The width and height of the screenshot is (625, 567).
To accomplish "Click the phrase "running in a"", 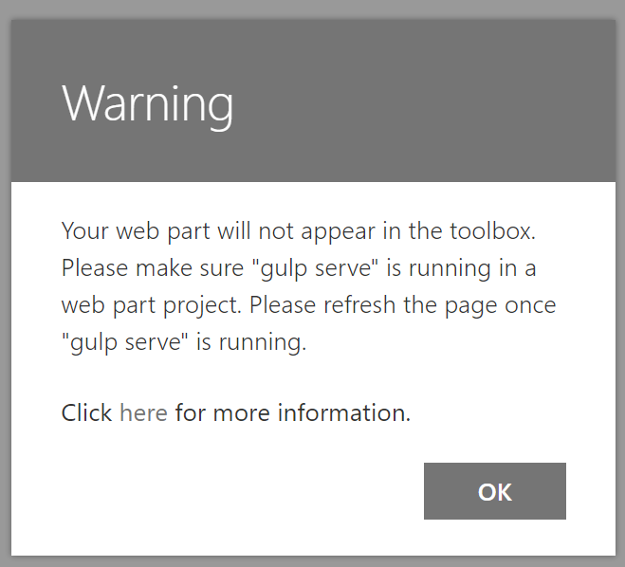I will [x=474, y=268].
